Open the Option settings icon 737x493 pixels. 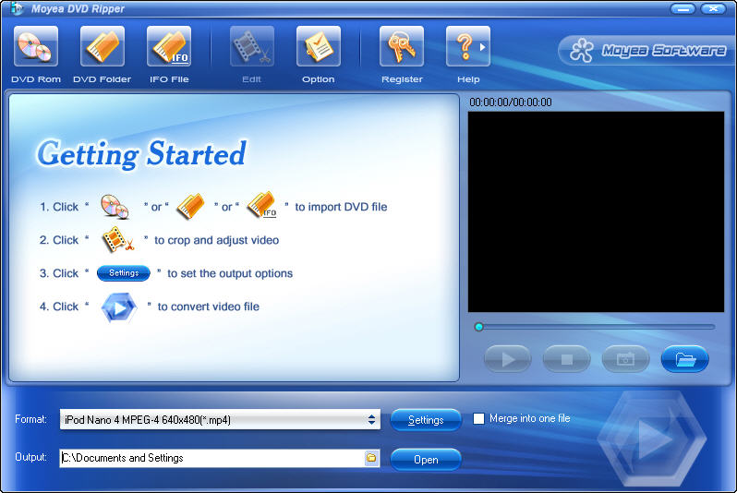pos(319,46)
